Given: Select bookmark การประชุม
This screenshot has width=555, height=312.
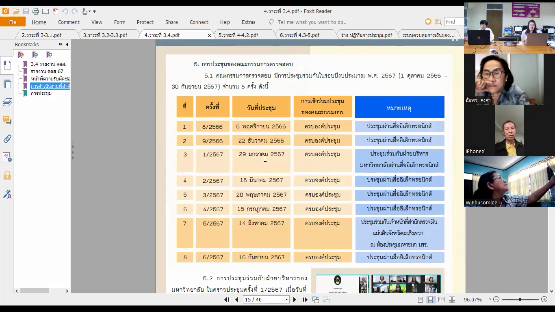Looking at the screenshot, I should (41, 93).
